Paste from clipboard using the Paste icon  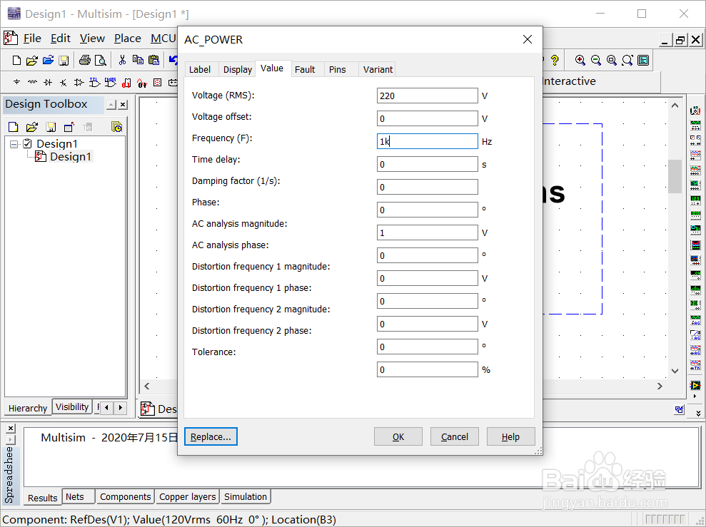[154, 60]
